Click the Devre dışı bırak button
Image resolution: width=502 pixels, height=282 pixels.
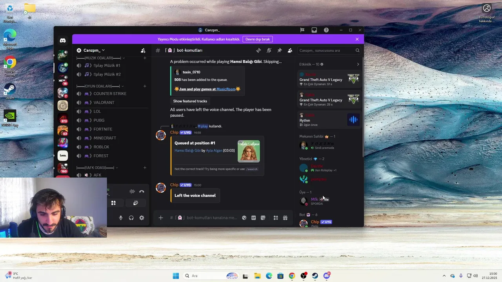(x=258, y=39)
